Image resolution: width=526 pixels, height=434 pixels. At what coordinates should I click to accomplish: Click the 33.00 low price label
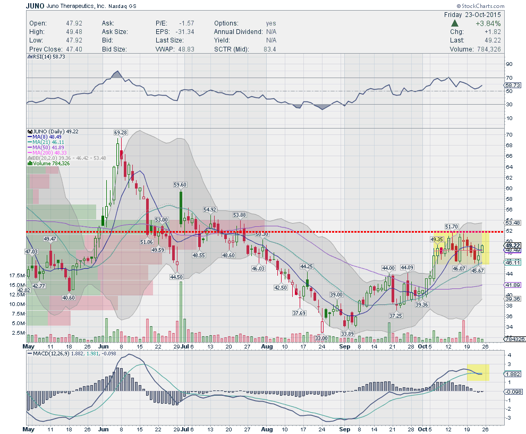[x=321, y=338]
